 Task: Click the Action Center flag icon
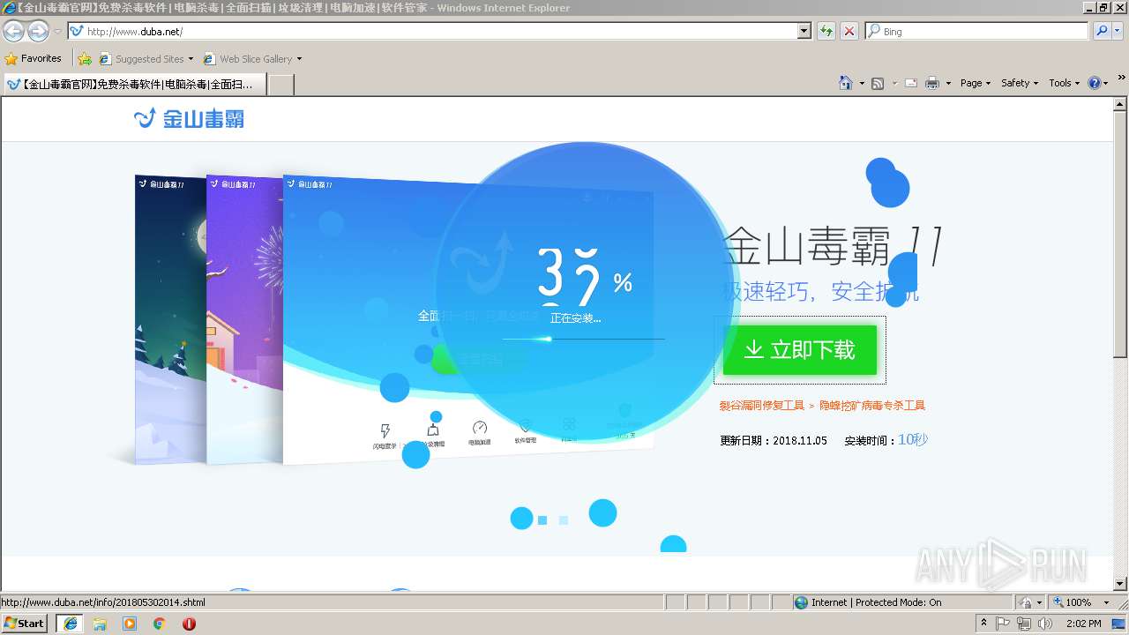pyautogui.click(x=1004, y=624)
